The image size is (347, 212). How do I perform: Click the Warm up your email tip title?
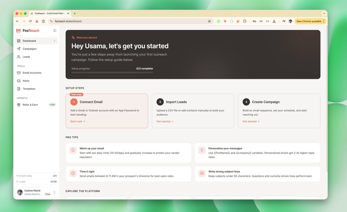(x=92, y=148)
